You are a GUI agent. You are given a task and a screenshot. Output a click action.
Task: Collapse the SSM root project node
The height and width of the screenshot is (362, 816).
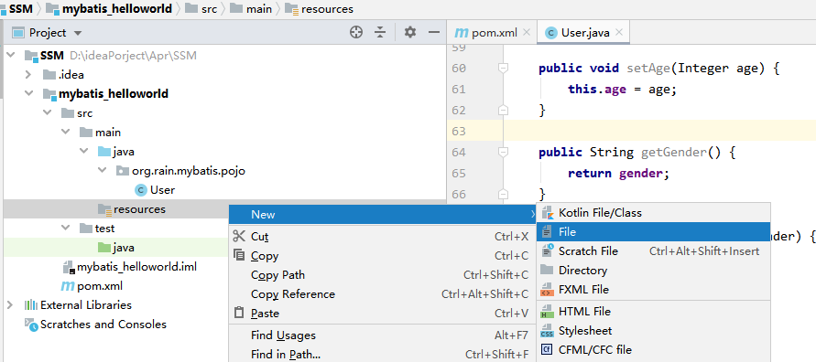tap(11, 55)
